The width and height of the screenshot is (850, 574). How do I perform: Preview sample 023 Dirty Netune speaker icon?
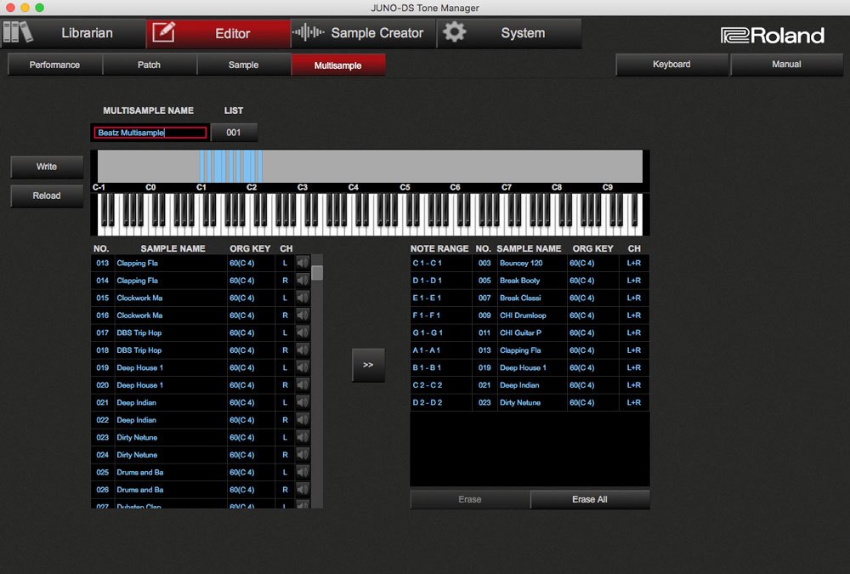(x=303, y=437)
